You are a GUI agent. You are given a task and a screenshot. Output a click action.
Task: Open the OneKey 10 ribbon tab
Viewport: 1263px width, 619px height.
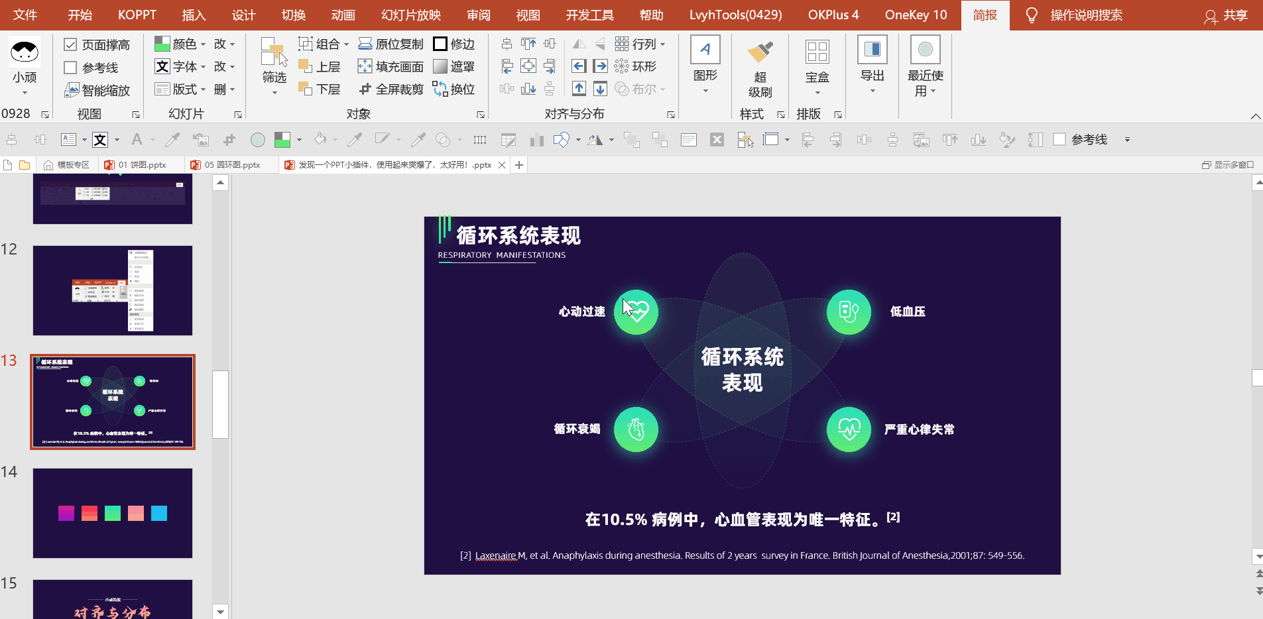click(916, 15)
